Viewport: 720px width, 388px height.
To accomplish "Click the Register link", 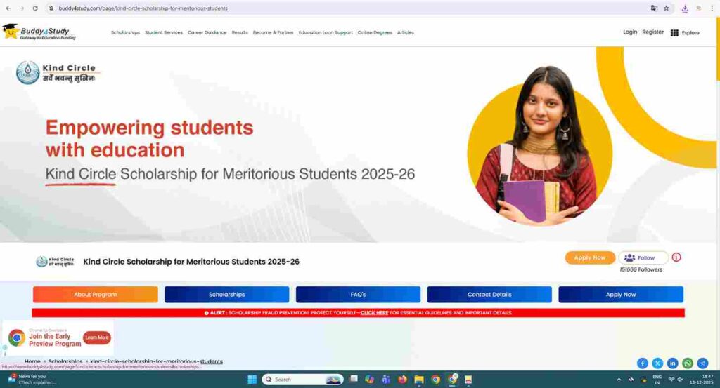I will coord(652,32).
